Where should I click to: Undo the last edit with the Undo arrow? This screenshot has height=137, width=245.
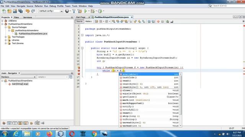(x=28, y=11)
